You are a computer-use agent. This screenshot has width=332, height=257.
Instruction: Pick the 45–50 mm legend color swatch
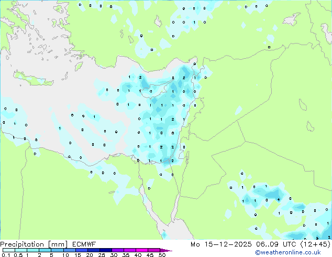pos(154,250)
